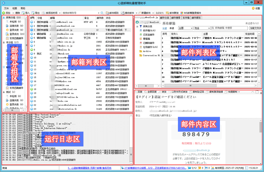Select the 垃圾邮件(6/6) junk folder
This screenshot has width=264, height=172.
149,47
